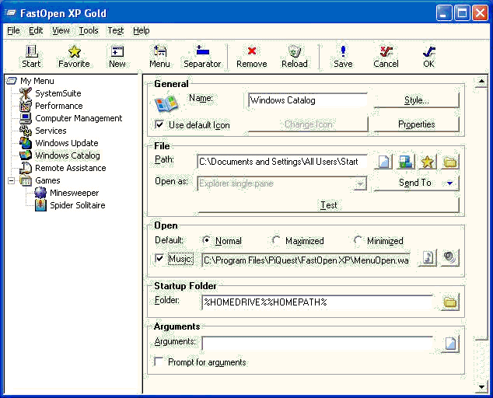Click into the Music file path field
The image size is (493, 398).
[x=306, y=260]
